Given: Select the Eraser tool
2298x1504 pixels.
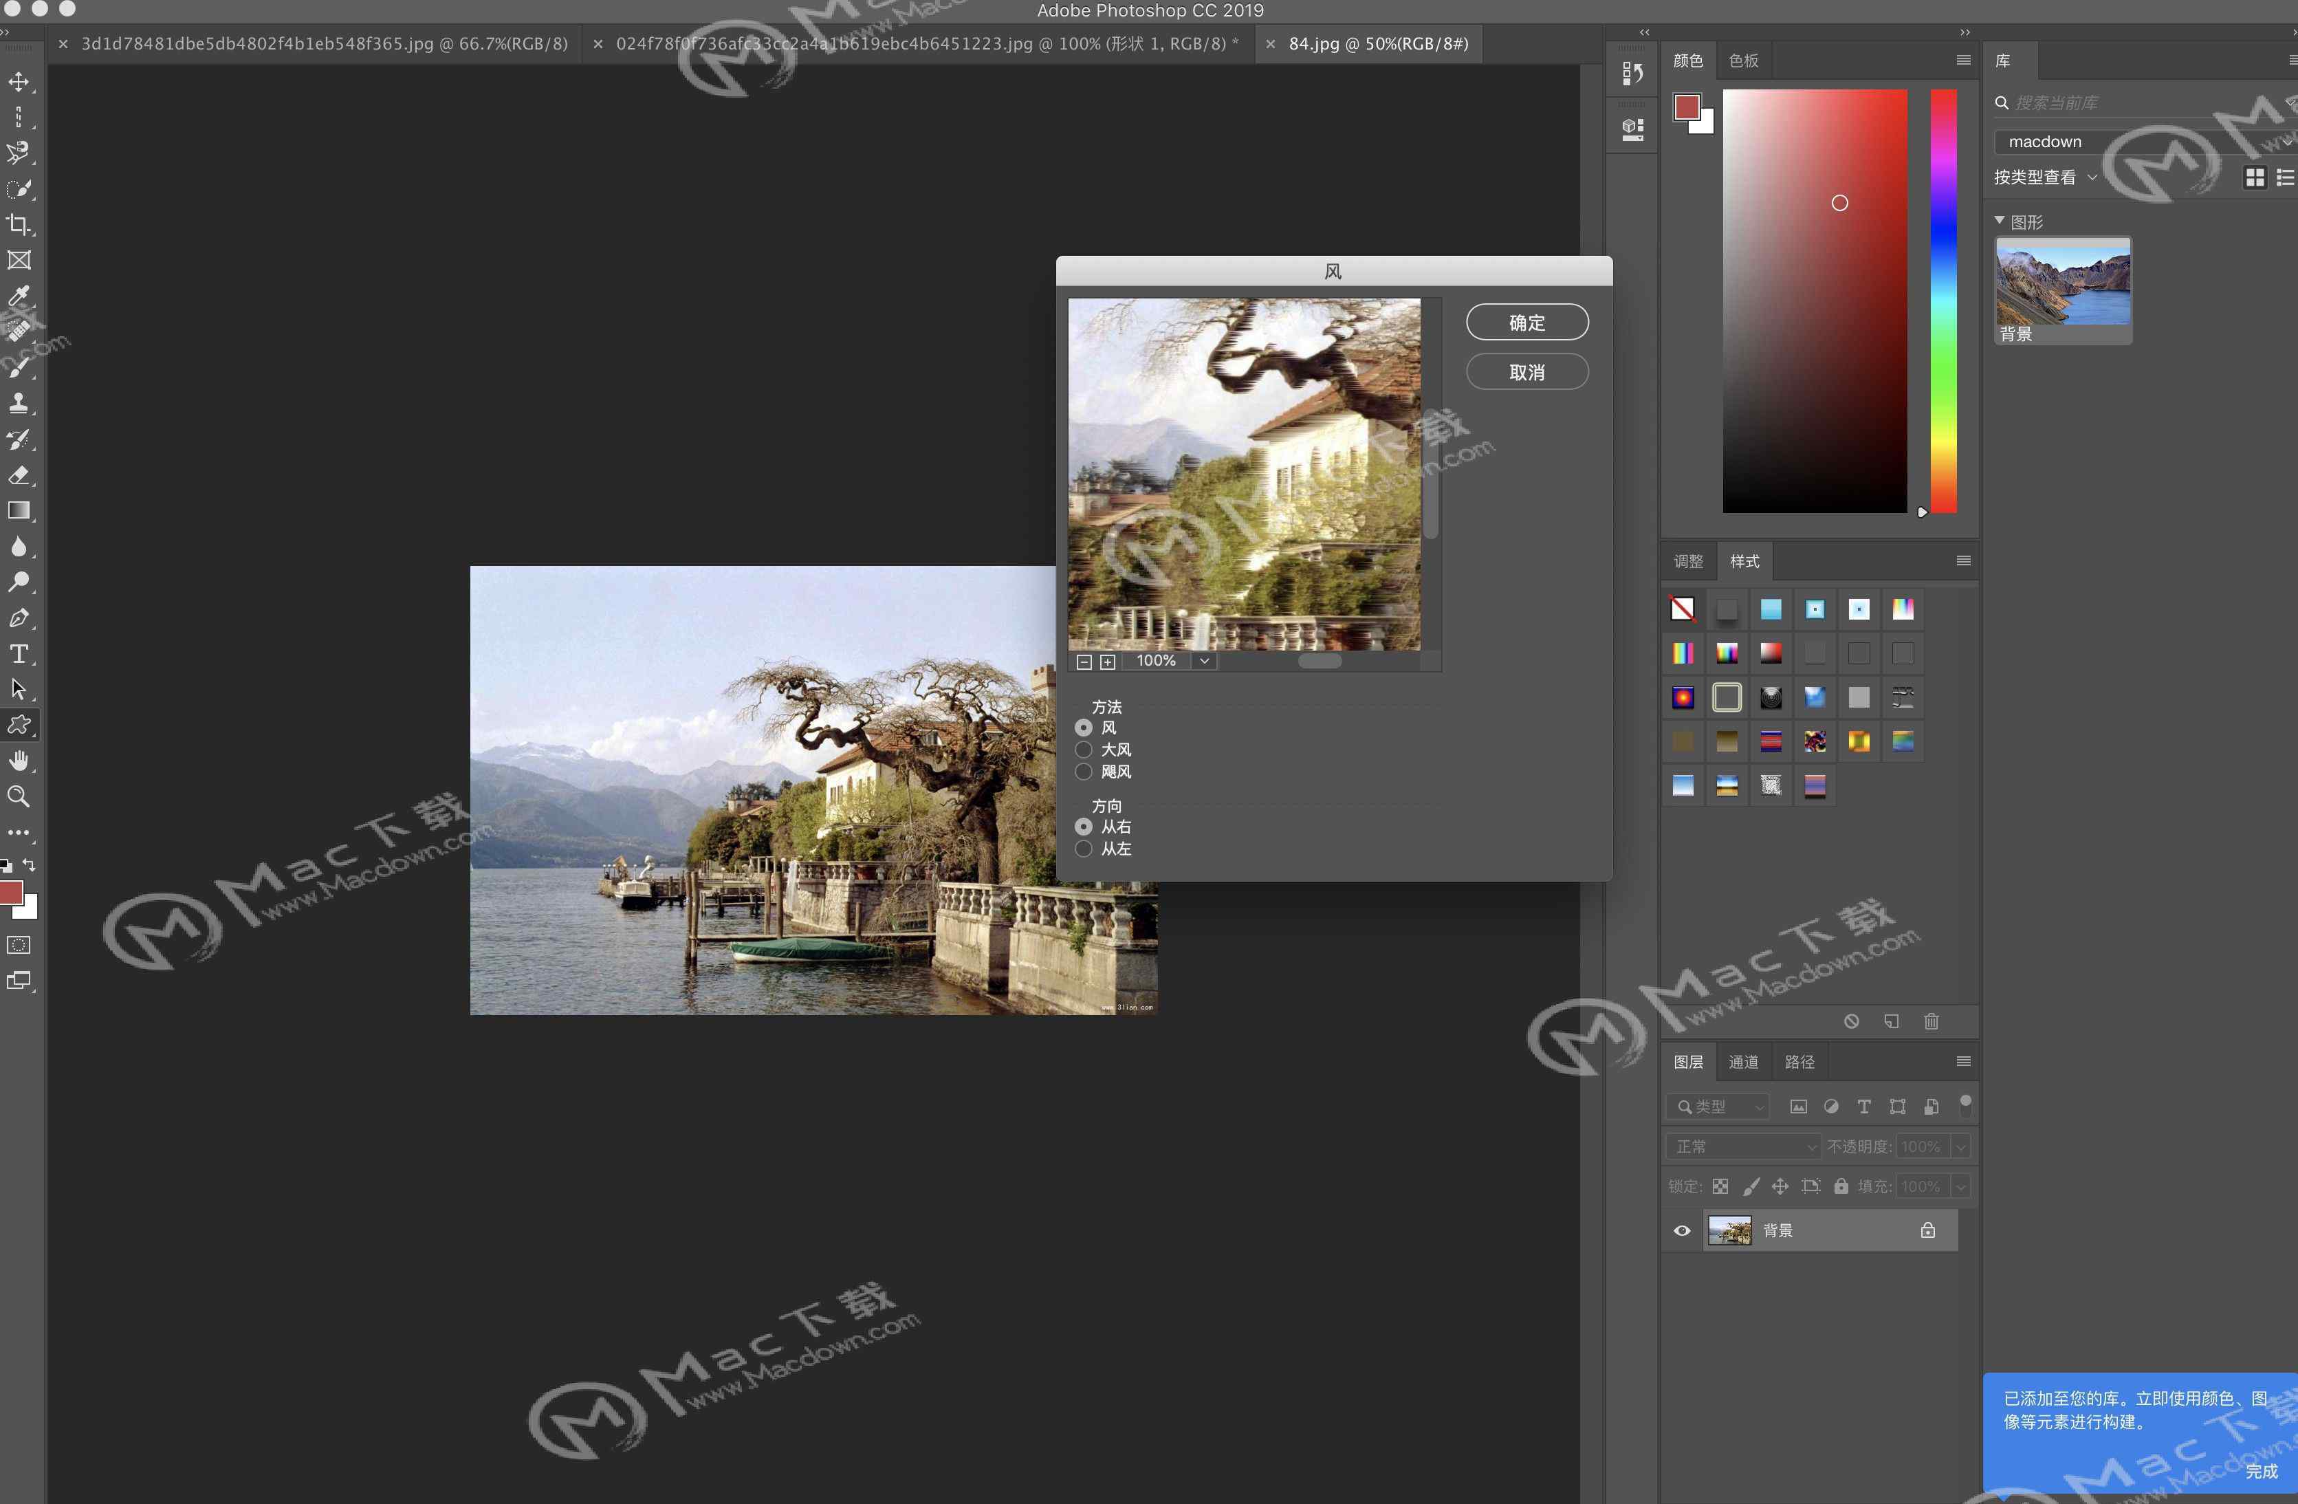Looking at the screenshot, I should point(19,475).
